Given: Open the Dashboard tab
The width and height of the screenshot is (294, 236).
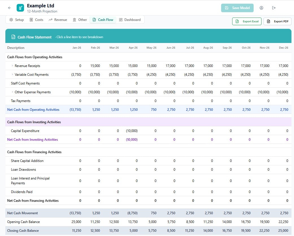Looking at the screenshot, I should pyautogui.click(x=130, y=20).
